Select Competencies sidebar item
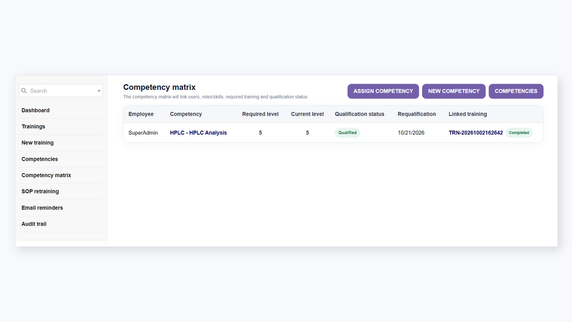 (x=40, y=159)
